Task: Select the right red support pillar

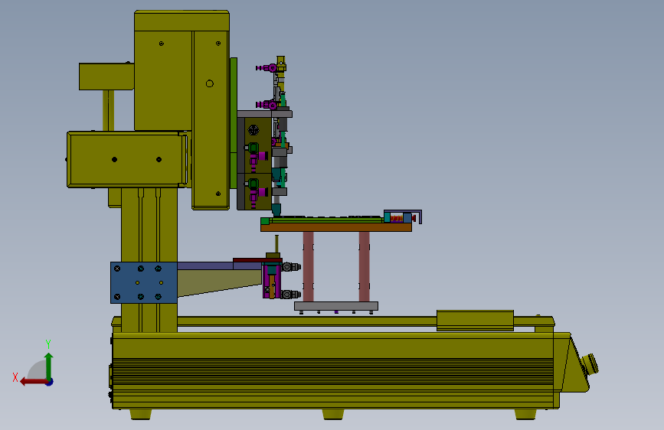Action: click(365, 266)
